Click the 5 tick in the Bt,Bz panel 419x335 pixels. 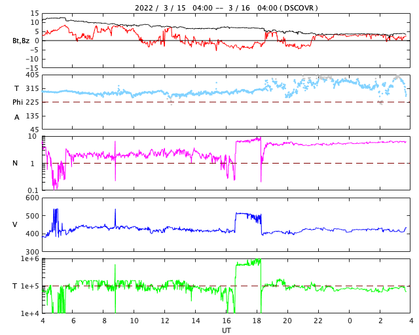(37, 31)
